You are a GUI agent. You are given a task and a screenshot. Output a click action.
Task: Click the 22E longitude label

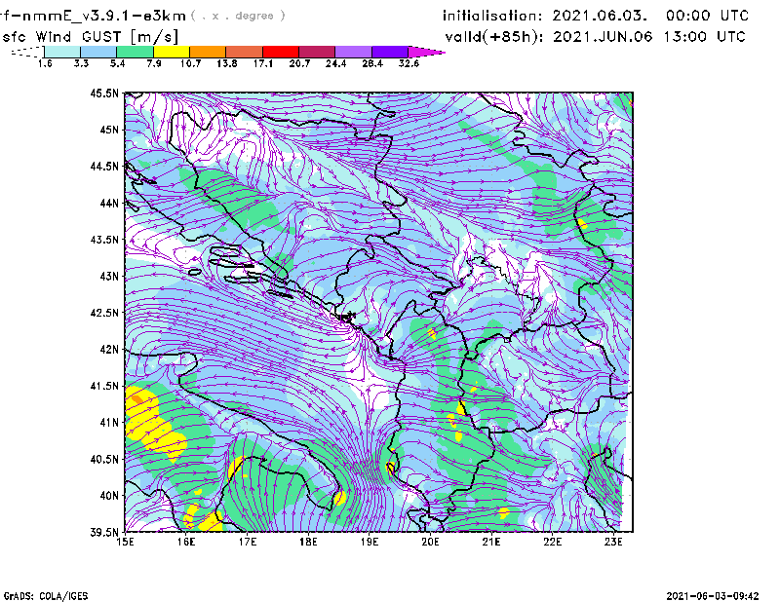pos(552,542)
